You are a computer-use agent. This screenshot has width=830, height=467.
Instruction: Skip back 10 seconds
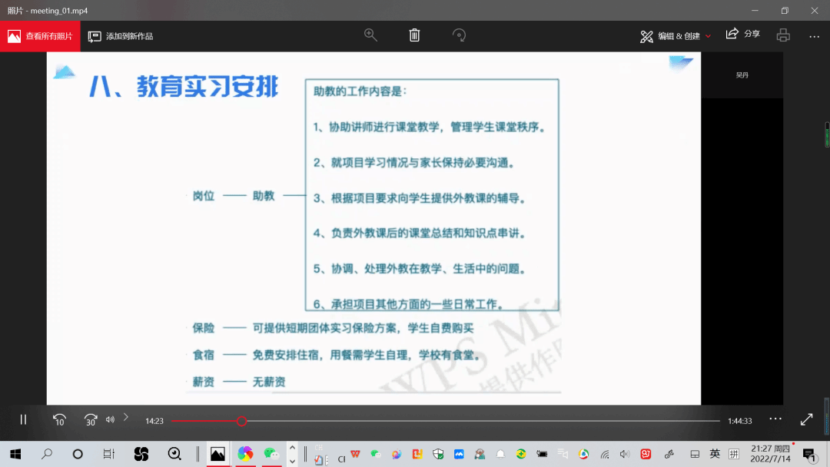pos(59,420)
